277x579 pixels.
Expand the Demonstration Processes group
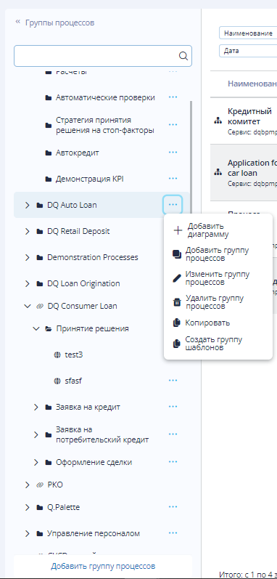[x=27, y=257]
